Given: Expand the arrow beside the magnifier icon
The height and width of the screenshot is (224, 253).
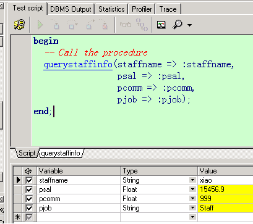Looking at the screenshot, I should coord(189,25).
